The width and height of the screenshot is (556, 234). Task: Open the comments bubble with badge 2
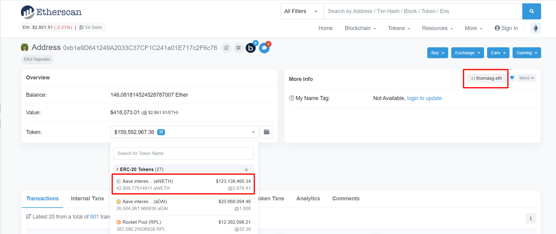point(264,48)
